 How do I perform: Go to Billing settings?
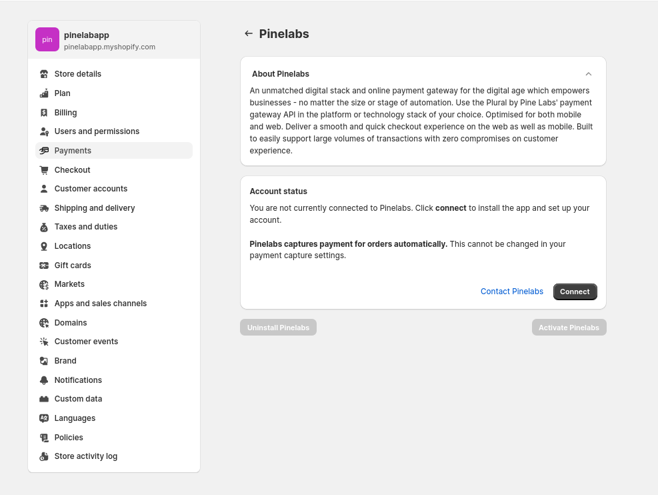(114, 113)
